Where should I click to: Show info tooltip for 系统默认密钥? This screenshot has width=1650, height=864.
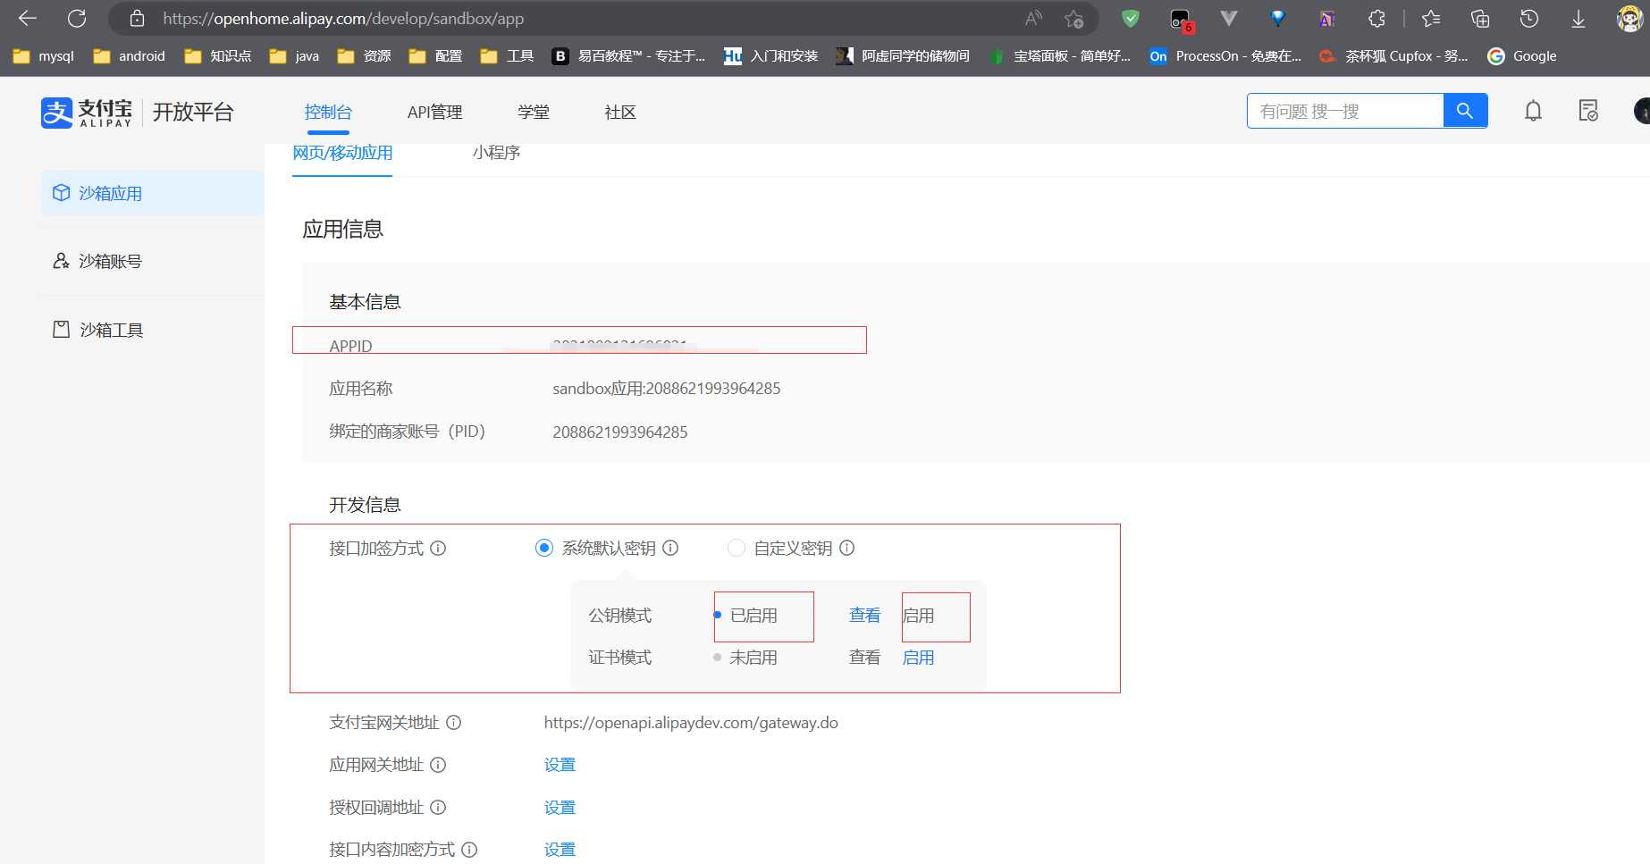pyautogui.click(x=670, y=549)
